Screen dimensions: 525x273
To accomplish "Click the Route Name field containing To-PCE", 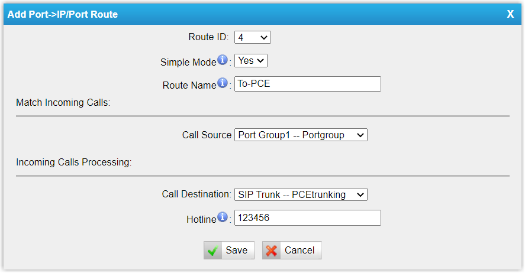I will coord(308,84).
